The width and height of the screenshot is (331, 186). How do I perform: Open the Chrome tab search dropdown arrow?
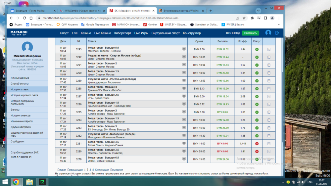click(x=259, y=11)
